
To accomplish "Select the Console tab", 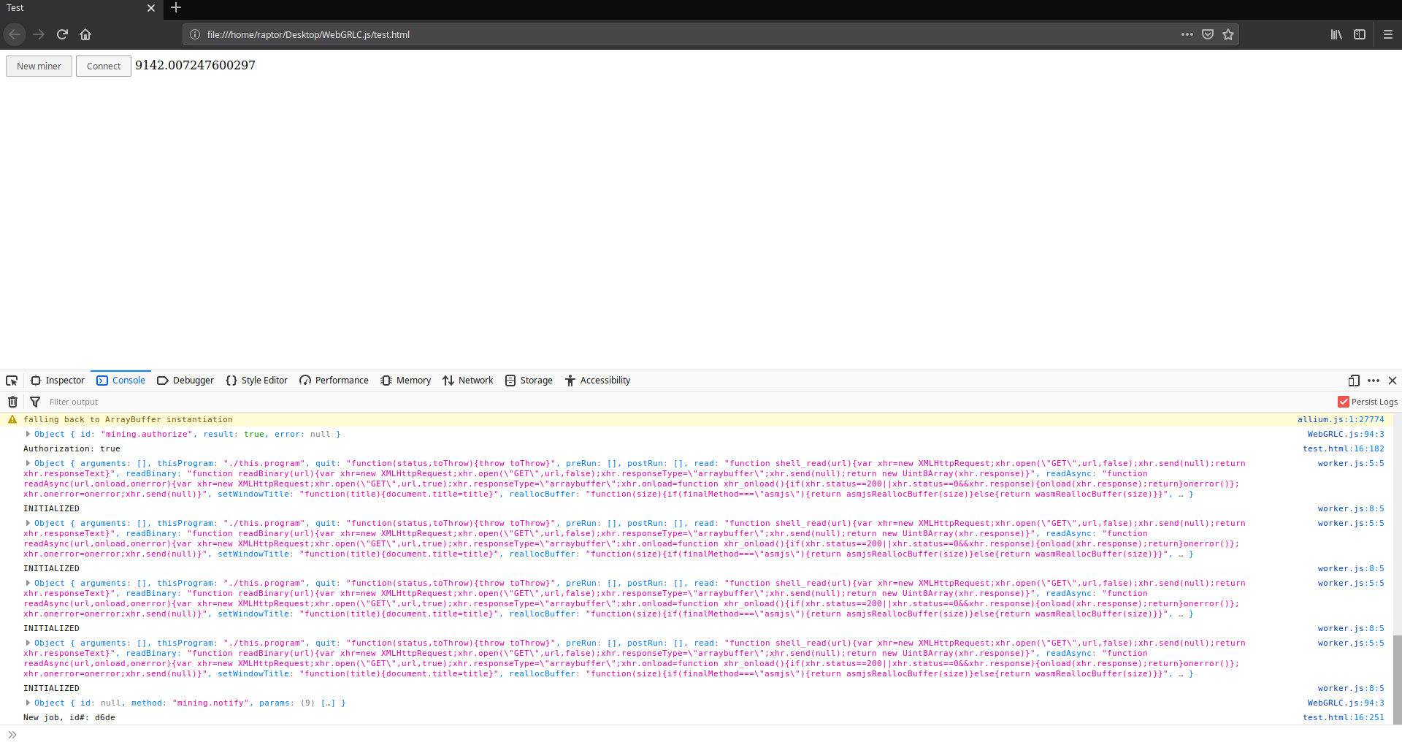I will pyautogui.click(x=121, y=381).
